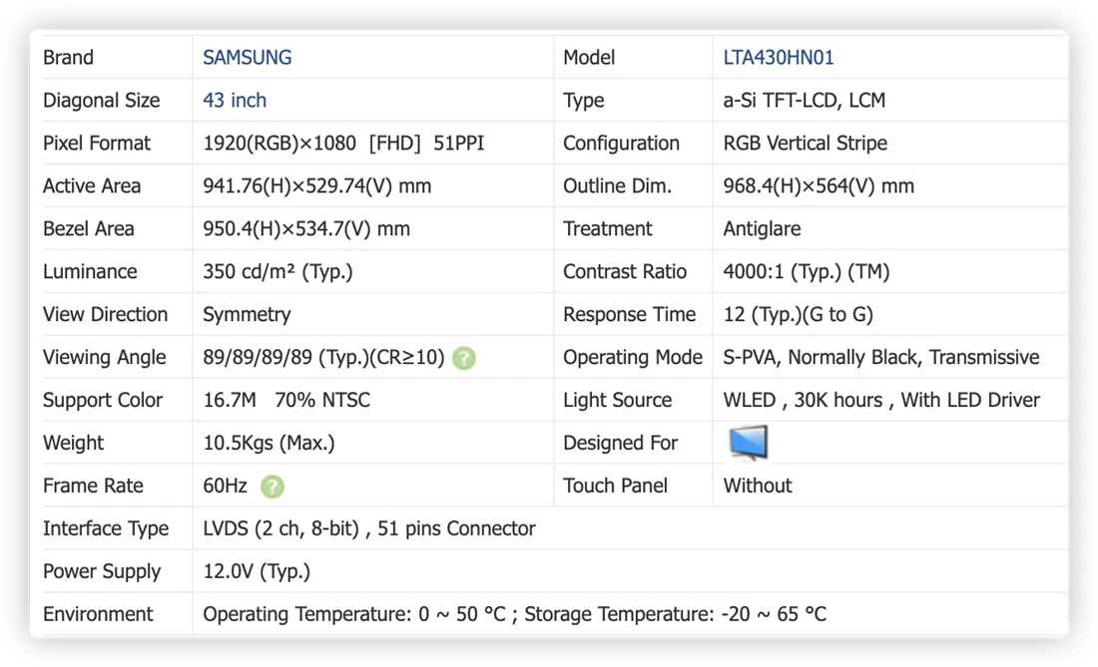Select the Viewing Angle label
This screenshot has height=667, width=1098.
point(105,357)
